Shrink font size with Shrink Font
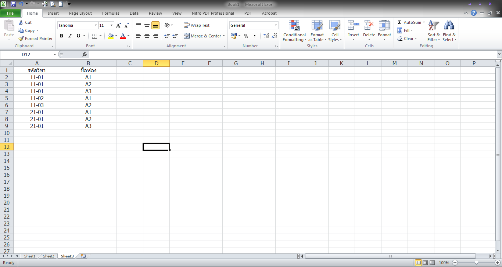The height and width of the screenshot is (267, 502). point(126,25)
